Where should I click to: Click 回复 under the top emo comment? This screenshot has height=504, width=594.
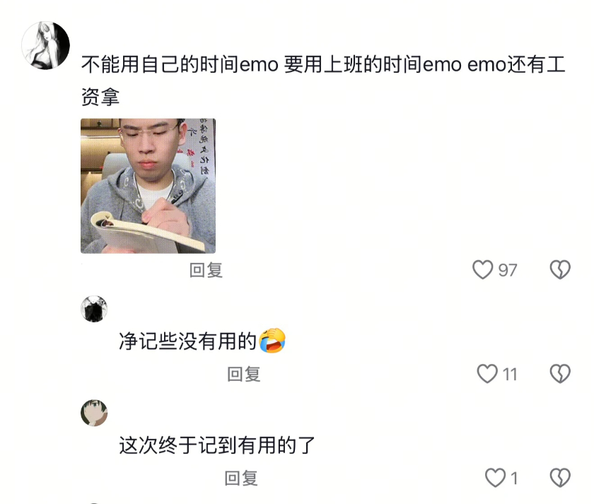click(x=206, y=270)
